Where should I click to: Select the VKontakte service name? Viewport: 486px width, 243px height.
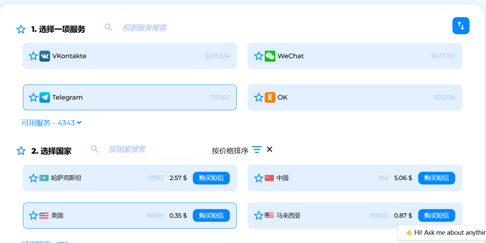coord(69,56)
